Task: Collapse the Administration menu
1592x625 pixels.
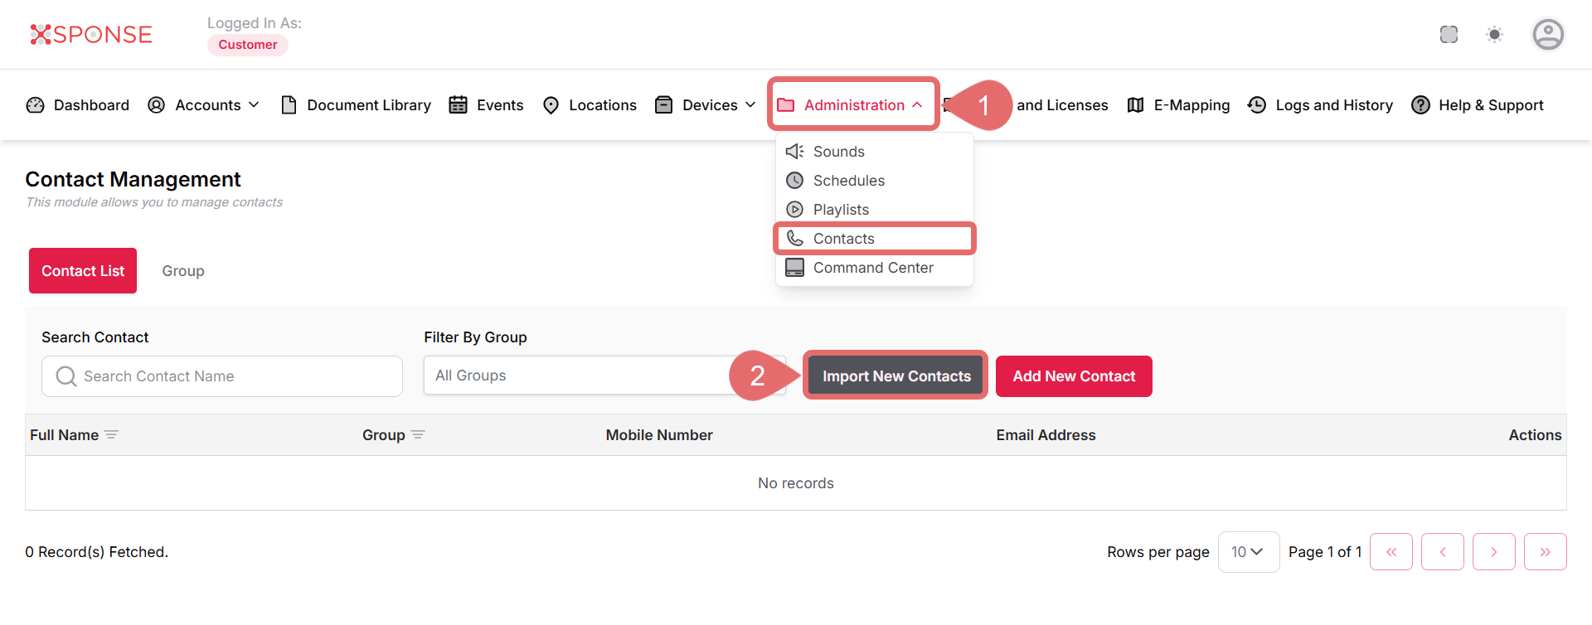Action: pos(852,105)
